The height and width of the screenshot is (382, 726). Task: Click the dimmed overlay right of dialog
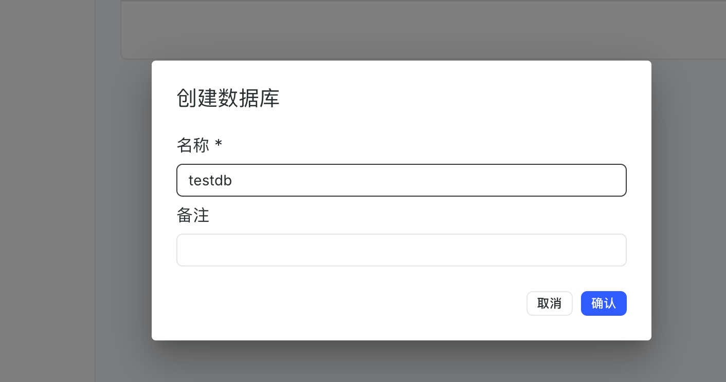[689, 205]
